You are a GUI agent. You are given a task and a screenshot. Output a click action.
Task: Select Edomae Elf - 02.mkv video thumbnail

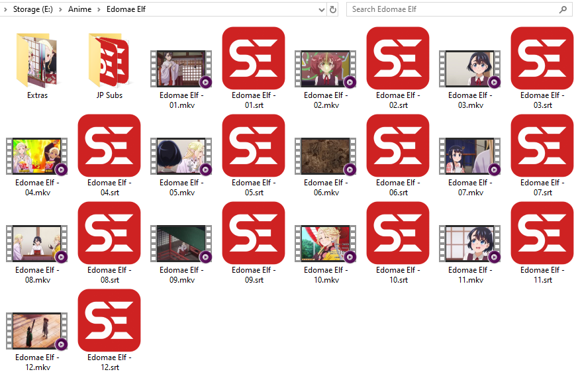coord(326,69)
